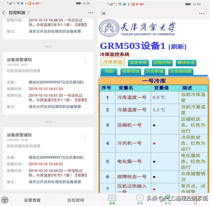
Task: Click the 一号冷库 table heading
Action: click(154, 81)
